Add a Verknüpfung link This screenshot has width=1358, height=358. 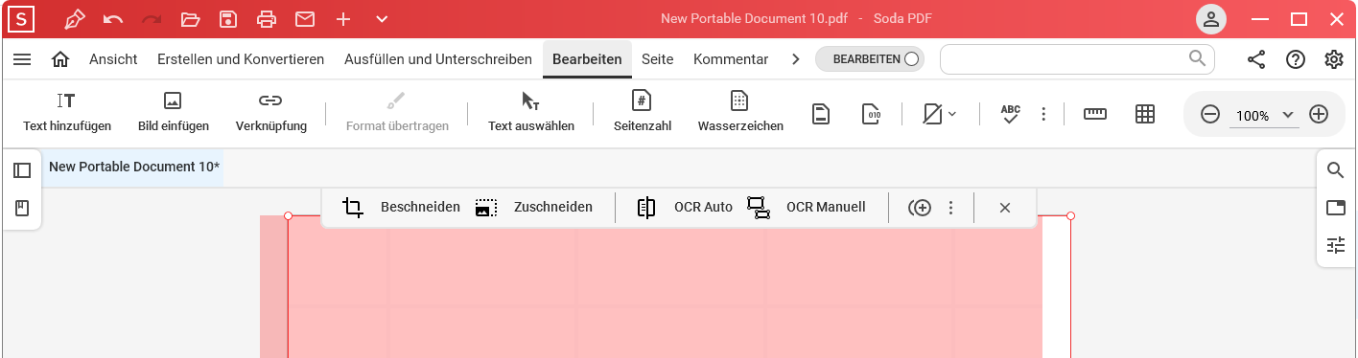tap(270, 113)
